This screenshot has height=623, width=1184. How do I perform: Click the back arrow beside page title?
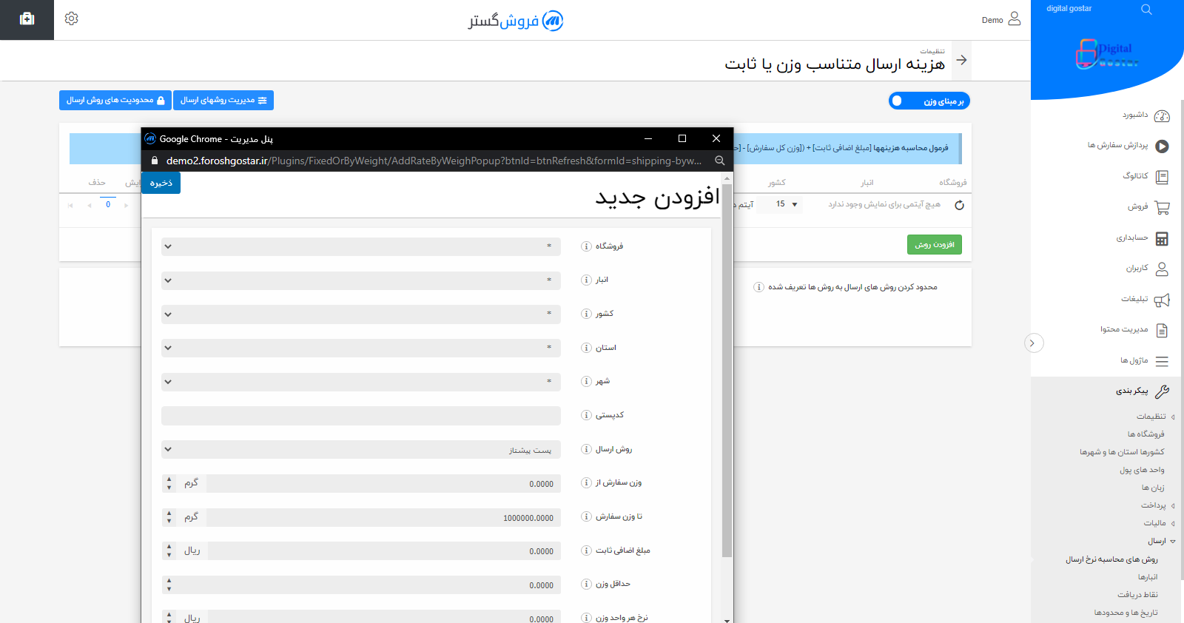[961, 60]
